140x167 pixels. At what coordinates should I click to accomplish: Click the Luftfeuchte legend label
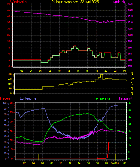click(x=28, y=98)
